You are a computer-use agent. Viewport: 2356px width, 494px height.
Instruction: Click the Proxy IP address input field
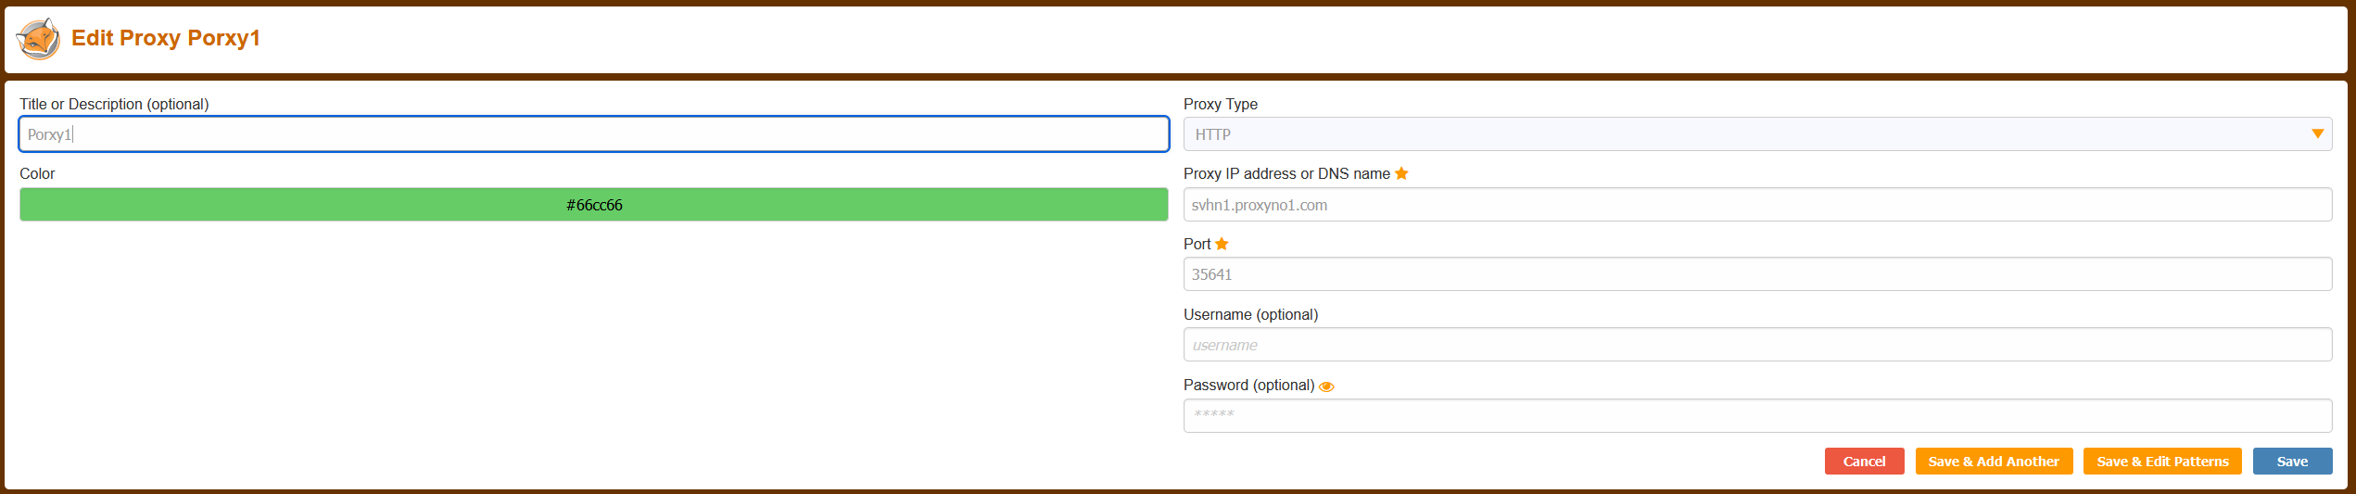point(1757,205)
